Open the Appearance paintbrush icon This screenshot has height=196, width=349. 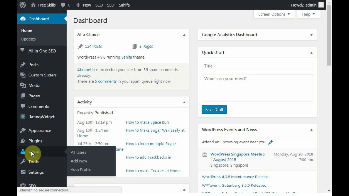(x=23, y=131)
